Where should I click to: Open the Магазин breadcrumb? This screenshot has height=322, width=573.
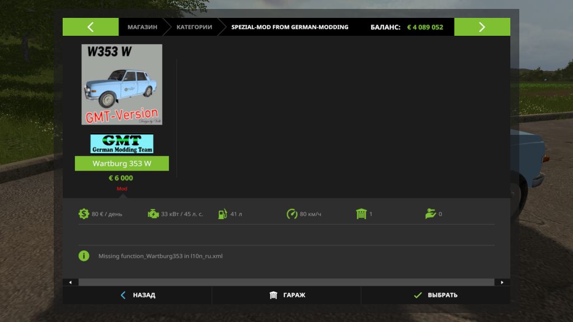click(142, 27)
